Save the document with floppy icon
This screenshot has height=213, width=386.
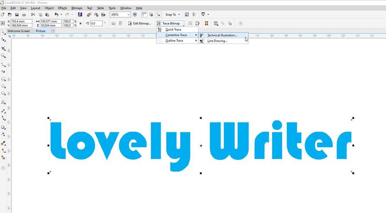click(17, 14)
